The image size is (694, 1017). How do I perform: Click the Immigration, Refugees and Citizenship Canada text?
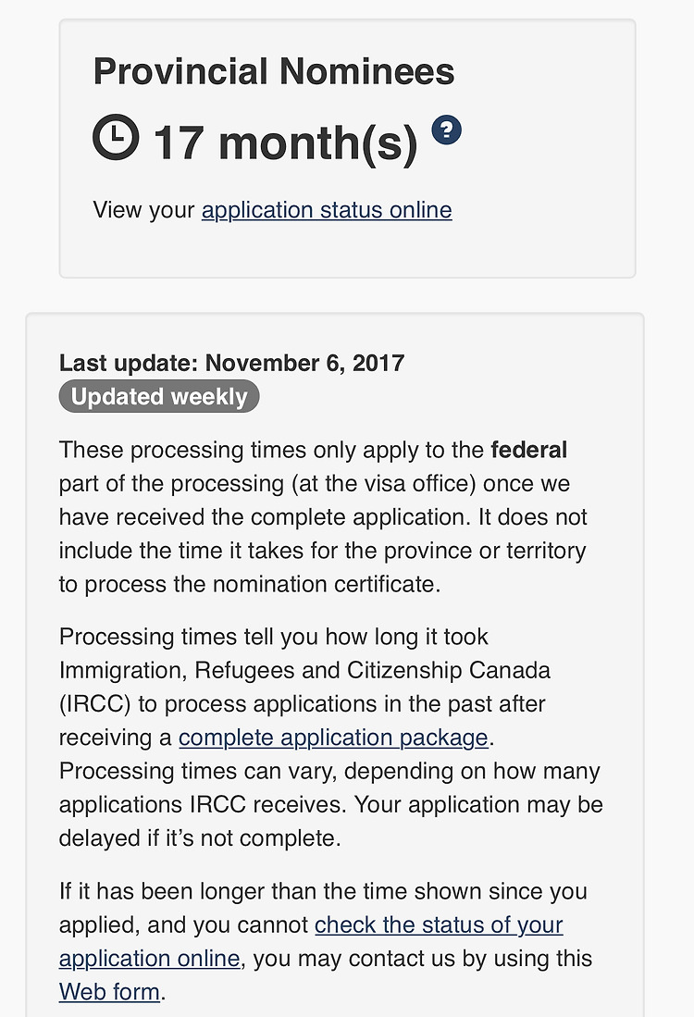(304, 670)
